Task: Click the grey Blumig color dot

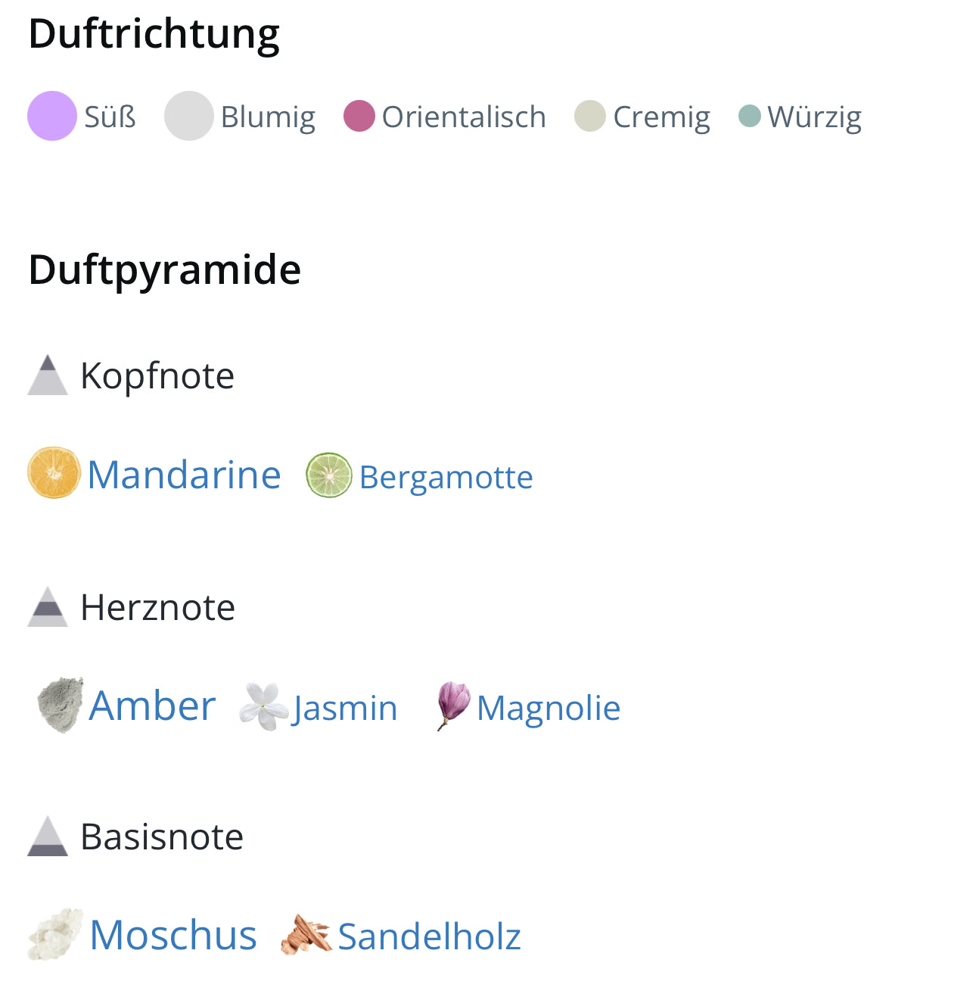Action: 188,116
